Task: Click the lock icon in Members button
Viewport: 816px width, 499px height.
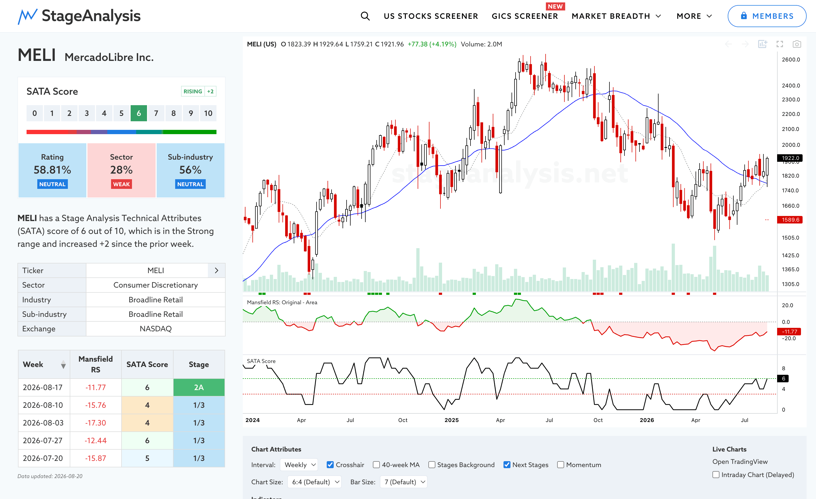Action: [x=744, y=16]
